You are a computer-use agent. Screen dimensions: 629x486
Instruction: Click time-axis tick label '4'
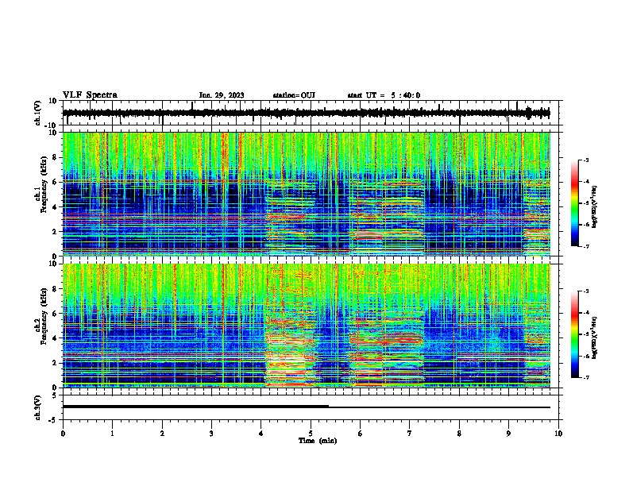pos(261,434)
